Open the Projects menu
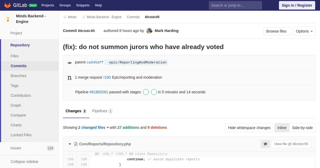 coord(48,5)
